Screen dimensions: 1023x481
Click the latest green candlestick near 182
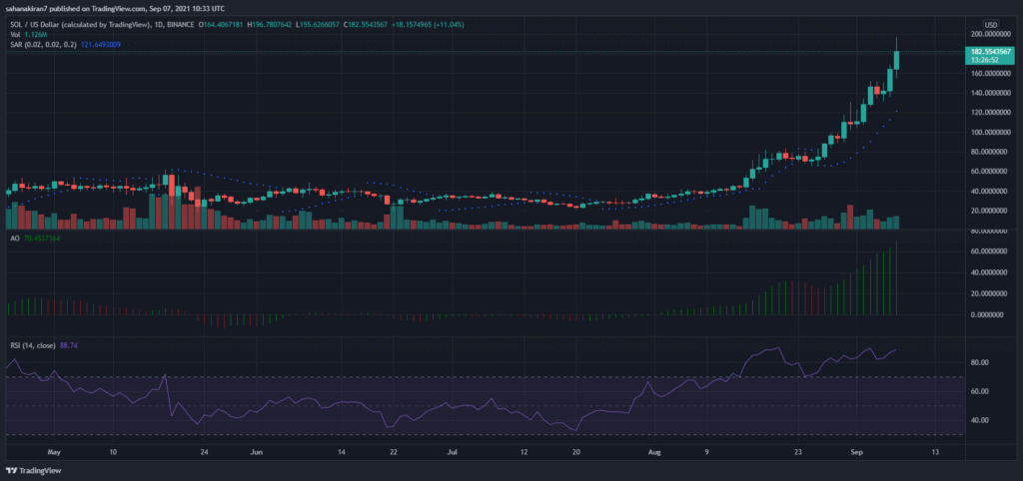pos(897,60)
